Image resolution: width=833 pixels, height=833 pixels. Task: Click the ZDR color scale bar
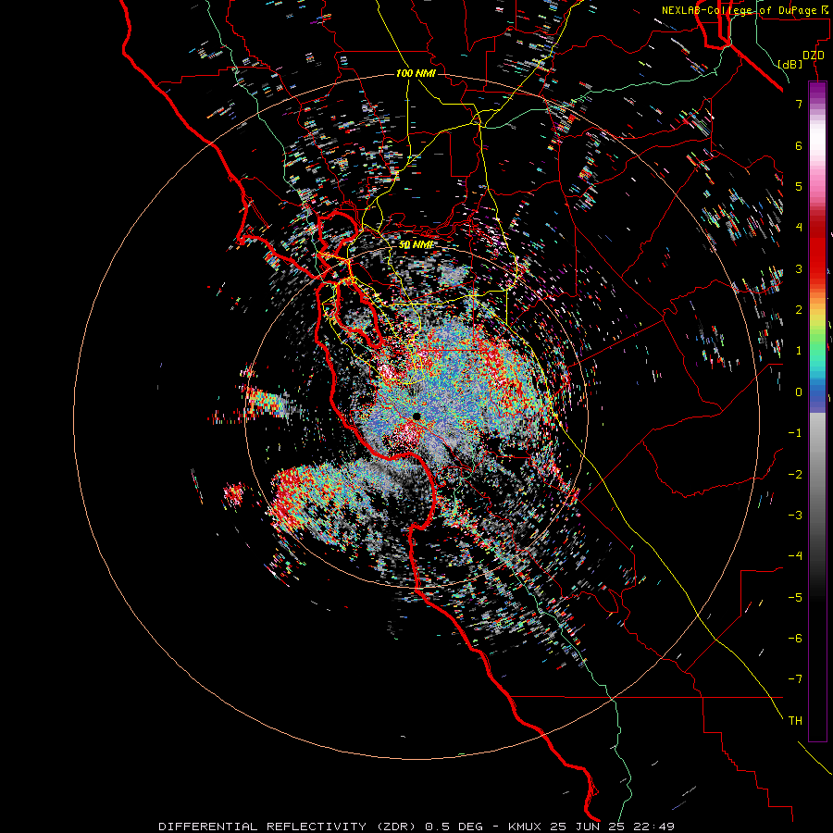click(817, 411)
